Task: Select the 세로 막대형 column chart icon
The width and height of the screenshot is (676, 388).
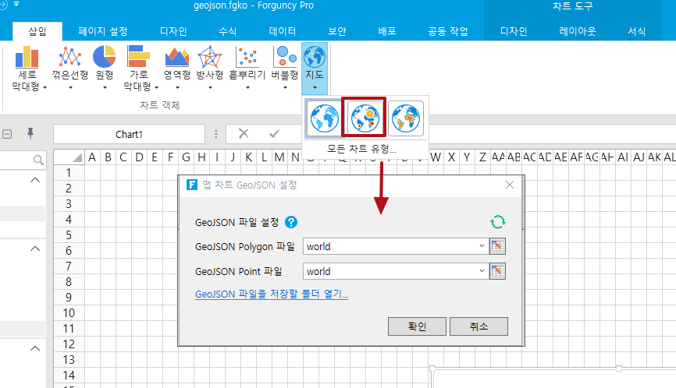Action: [x=28, y=58]
